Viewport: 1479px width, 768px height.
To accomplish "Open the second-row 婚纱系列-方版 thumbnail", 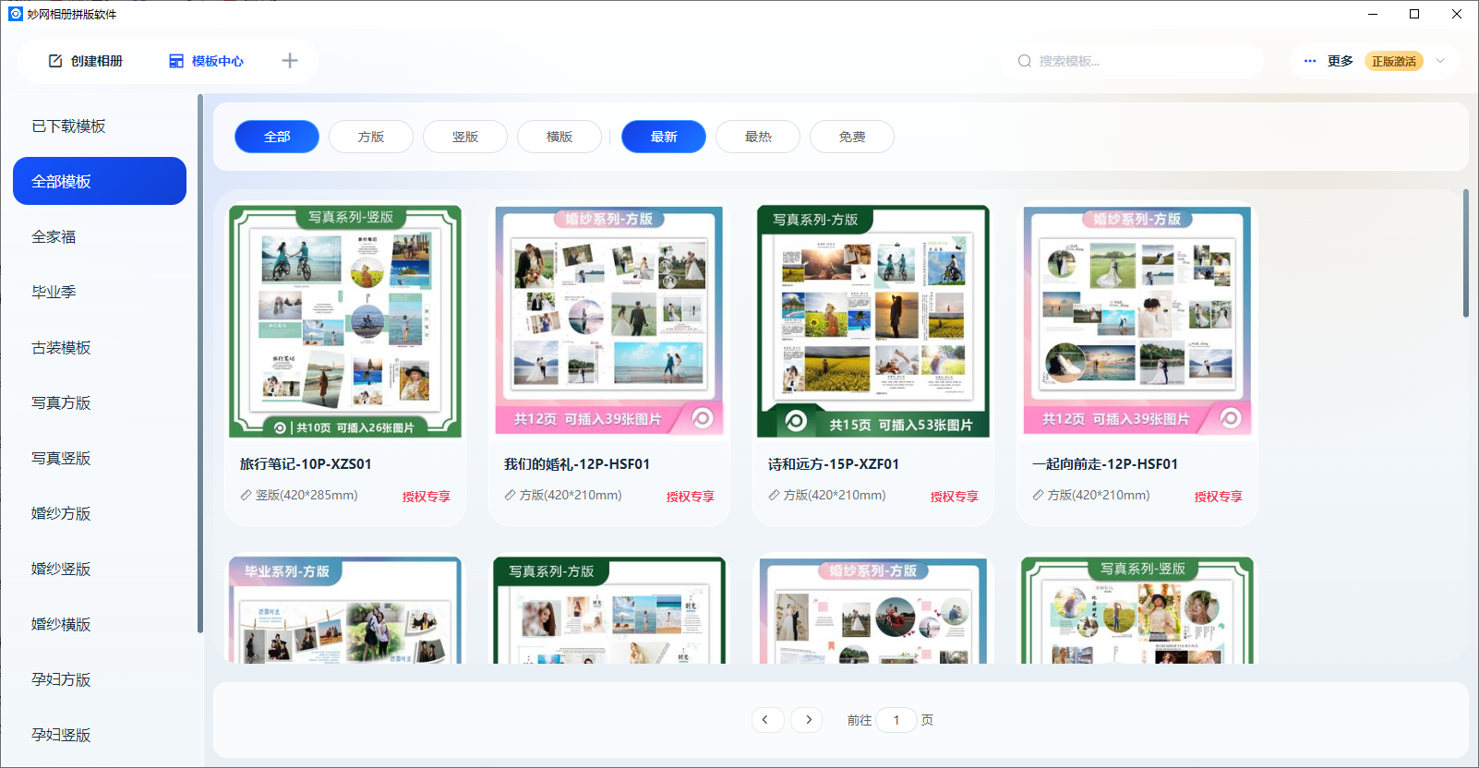I will tap(873, 610).
